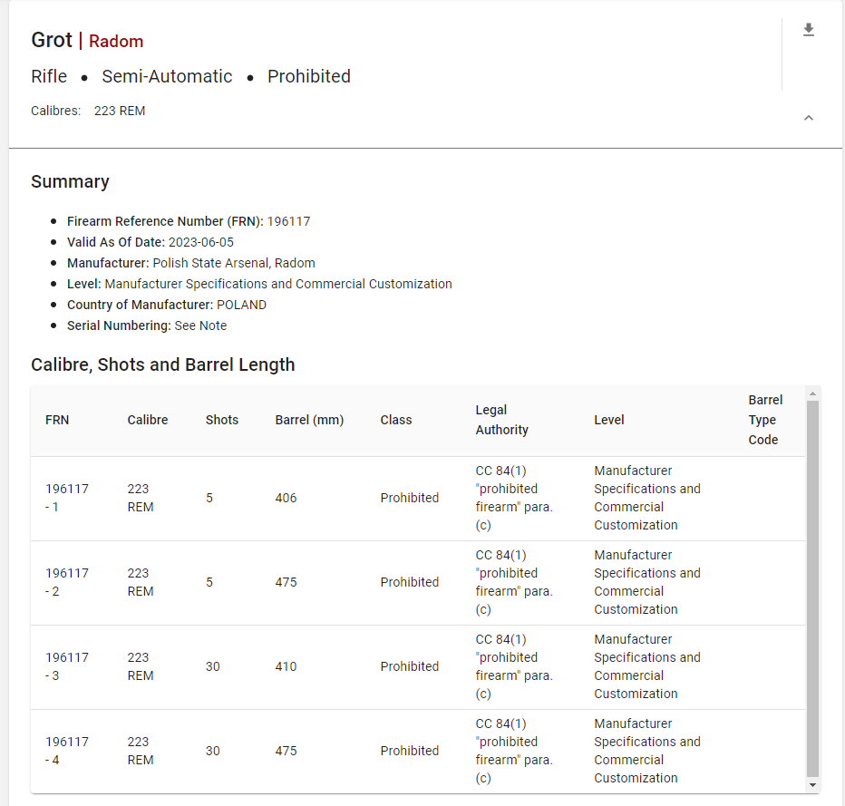Click the Rifle label in header
Image resolution: width=845 pixels, height=806 pixels.
click(x=49, y=76)
